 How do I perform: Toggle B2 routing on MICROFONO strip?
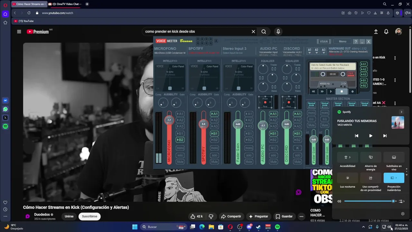(x=180, y=140)
